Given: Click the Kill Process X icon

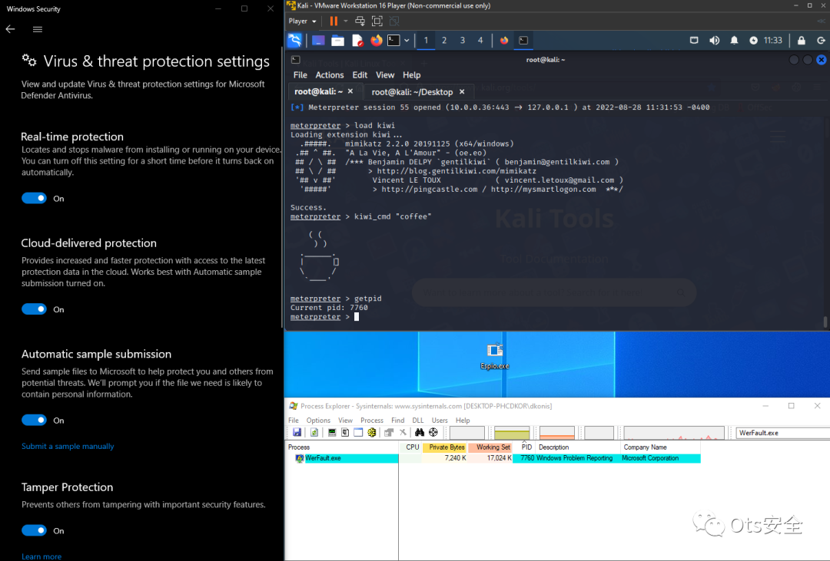Looking at the screenshot, I should 403,433.
